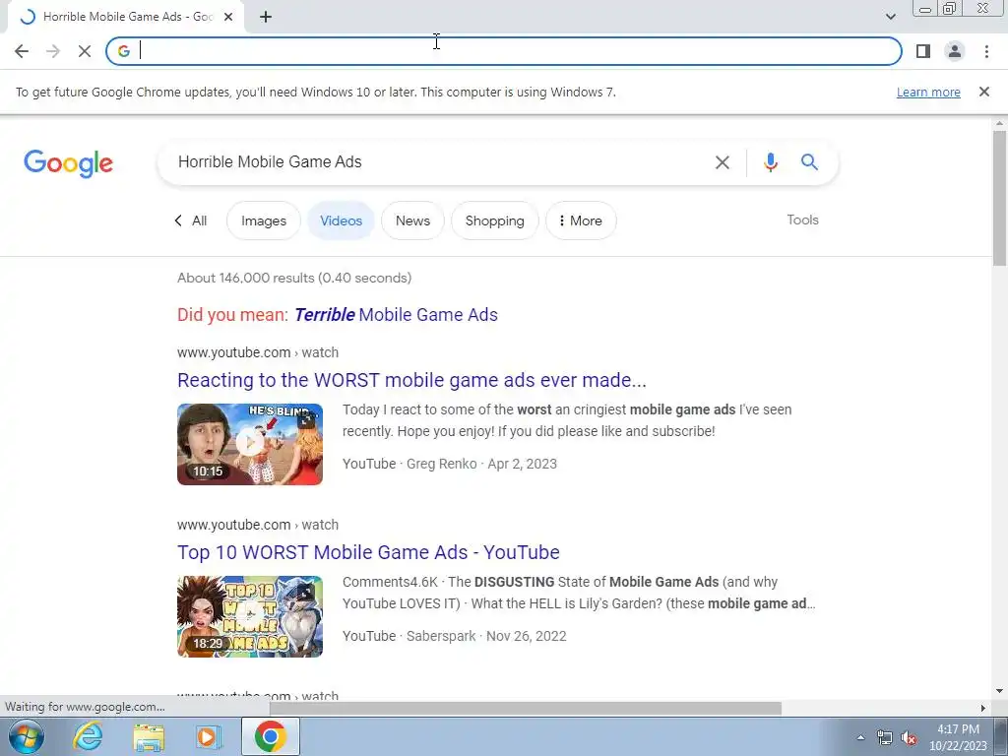
Task: Open Top 10 WORST Mobile Game Ads link
Action: (368, 552)
